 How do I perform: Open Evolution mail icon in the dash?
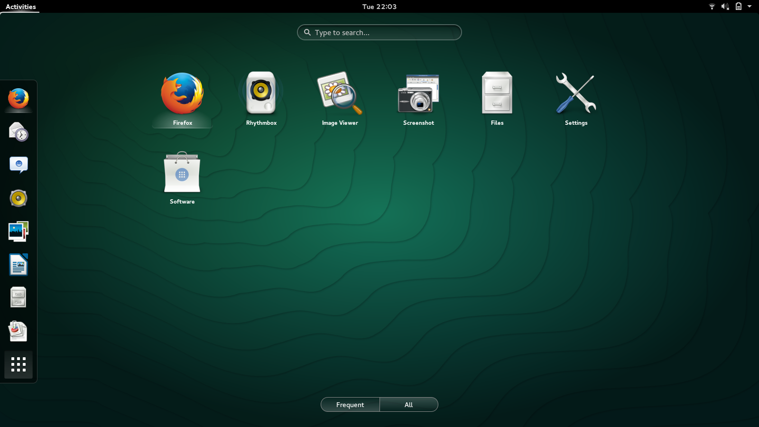point(19,132)
